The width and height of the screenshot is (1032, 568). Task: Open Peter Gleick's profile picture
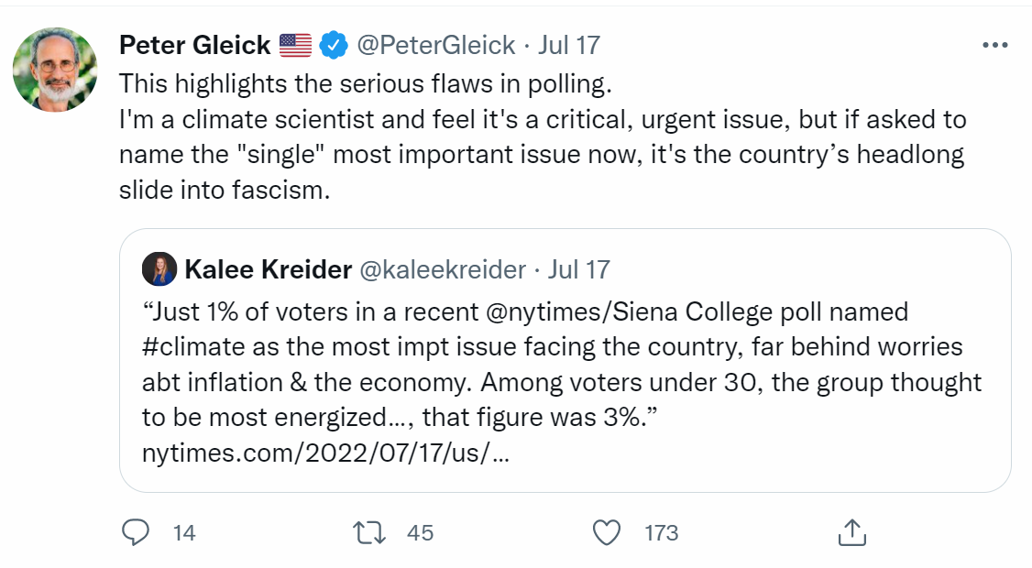(55, 69)
